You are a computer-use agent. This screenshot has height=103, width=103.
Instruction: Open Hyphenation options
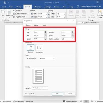[x=20, y=17]
